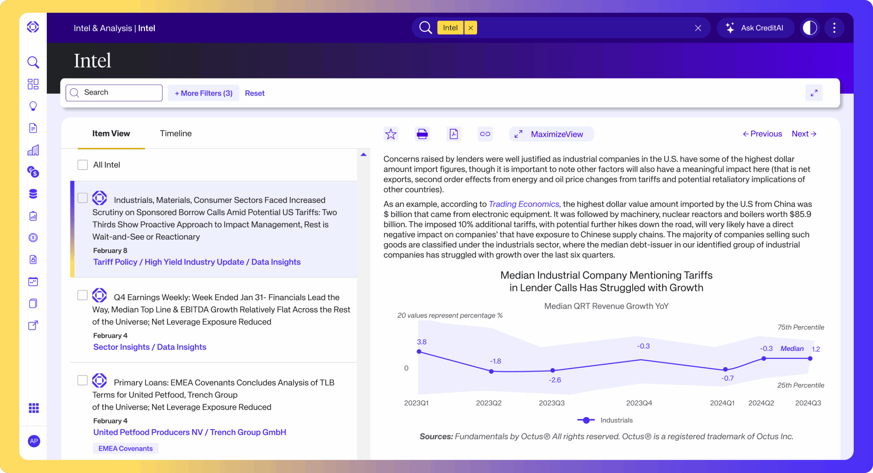873x473 pixels.
Task: Favorite this article using the star icon
Action: pyautogui.click(x=391, y=134)
